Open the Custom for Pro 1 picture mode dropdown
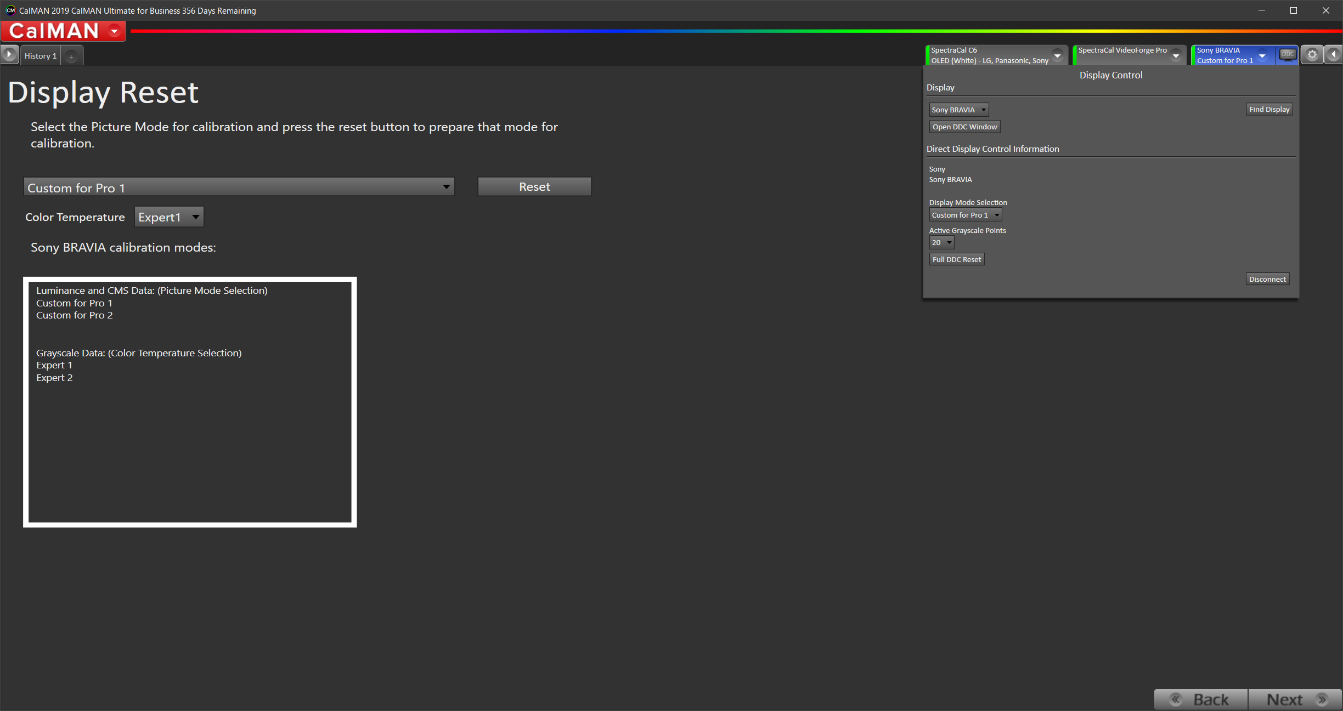The height and width of the screenshot is (711, 1343). [x=239, y=187]
